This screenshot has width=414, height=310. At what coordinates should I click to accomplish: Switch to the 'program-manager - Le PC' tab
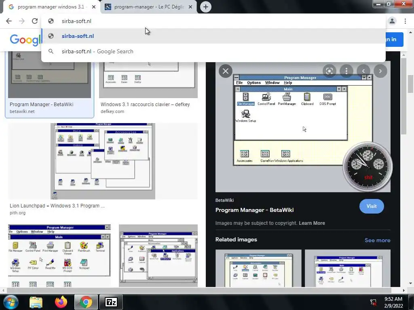pos(149,7)
